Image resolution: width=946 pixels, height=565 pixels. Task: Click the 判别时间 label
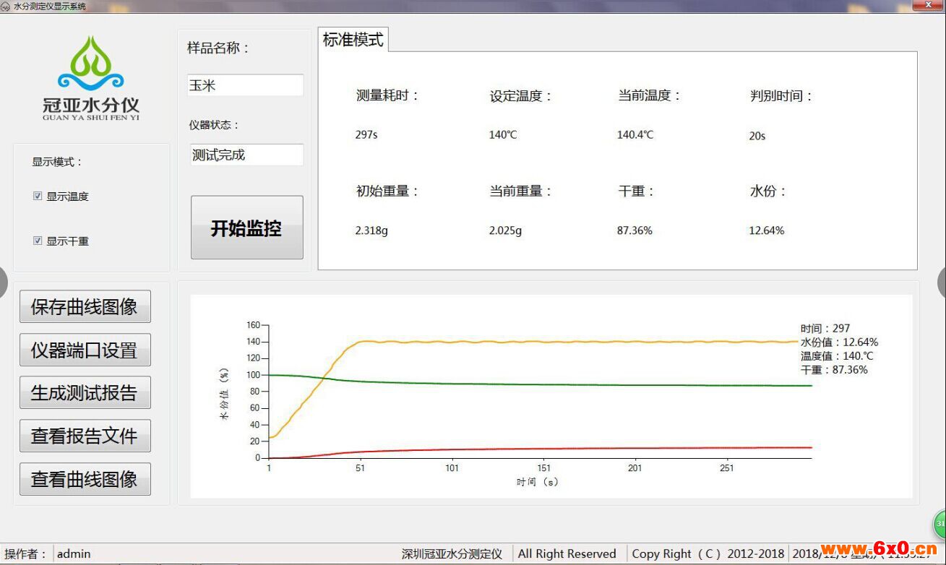[782, 96]
